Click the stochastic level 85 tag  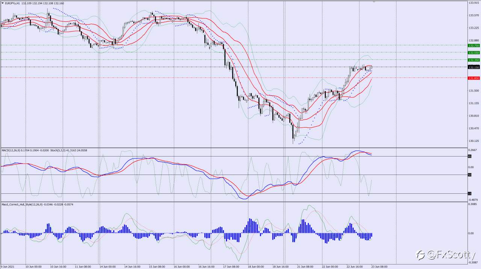coord(470,156)
